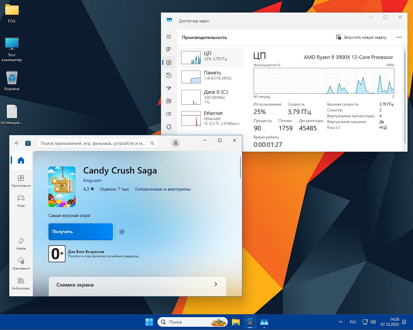This screenshot has height=330, width=413.
Task: Open the Details page in Task Manager
Action: [x=169, y=114]
